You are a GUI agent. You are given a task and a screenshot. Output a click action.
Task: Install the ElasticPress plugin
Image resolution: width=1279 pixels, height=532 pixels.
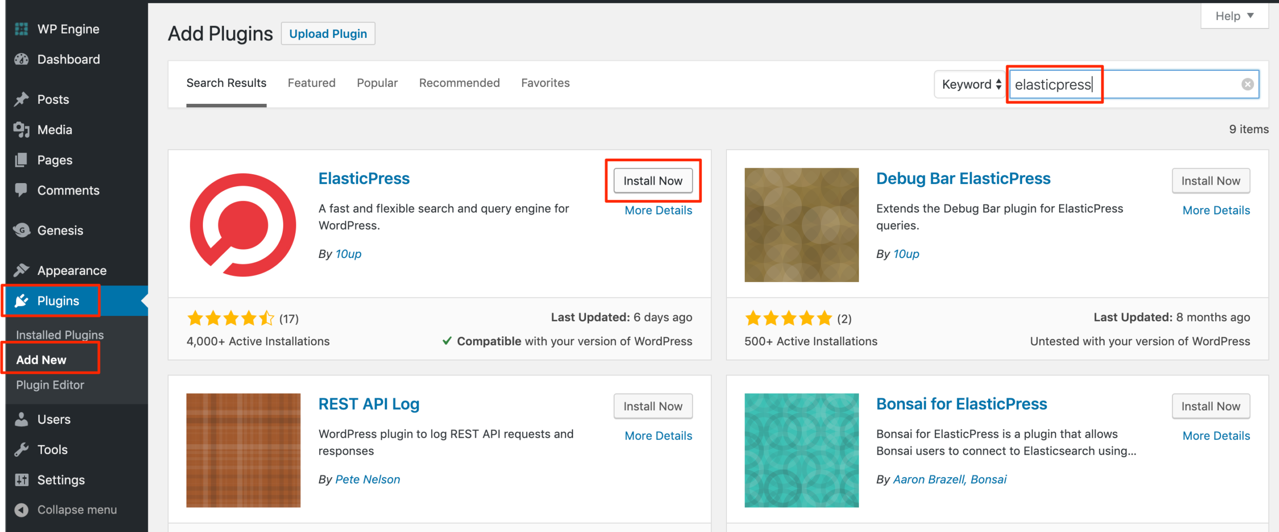coord(652,181)
